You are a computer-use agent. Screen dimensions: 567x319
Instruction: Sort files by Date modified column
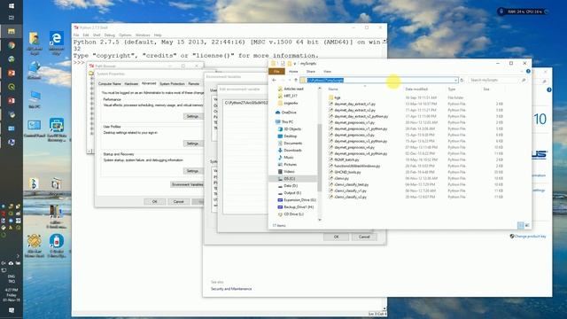(416, 89)
